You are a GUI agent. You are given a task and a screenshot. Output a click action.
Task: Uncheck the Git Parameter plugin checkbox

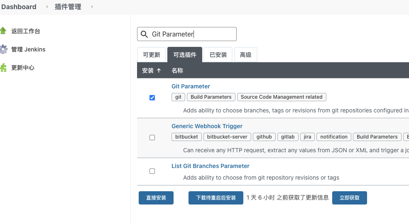152,98
